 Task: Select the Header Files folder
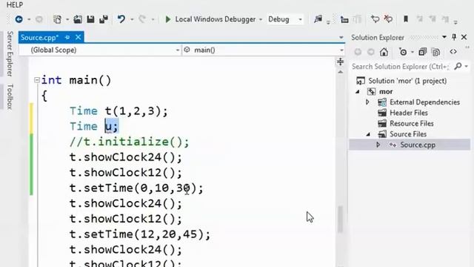408,113
